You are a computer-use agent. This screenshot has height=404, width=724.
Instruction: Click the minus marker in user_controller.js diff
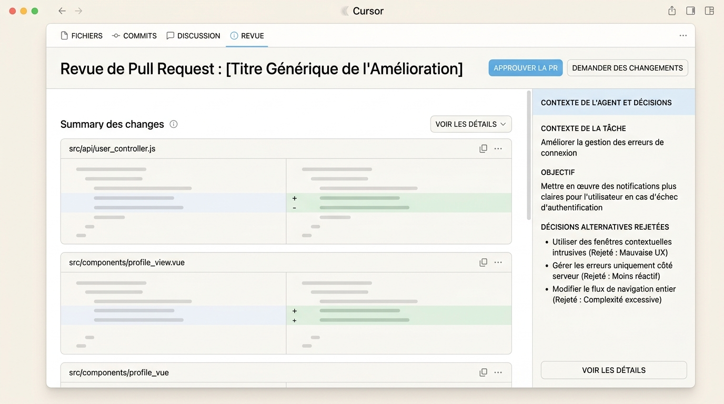click(294, 208)
